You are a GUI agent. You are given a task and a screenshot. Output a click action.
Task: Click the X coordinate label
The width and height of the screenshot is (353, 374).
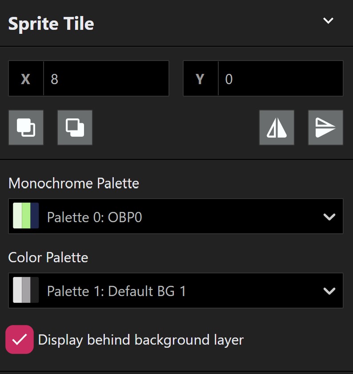(26, 79)
